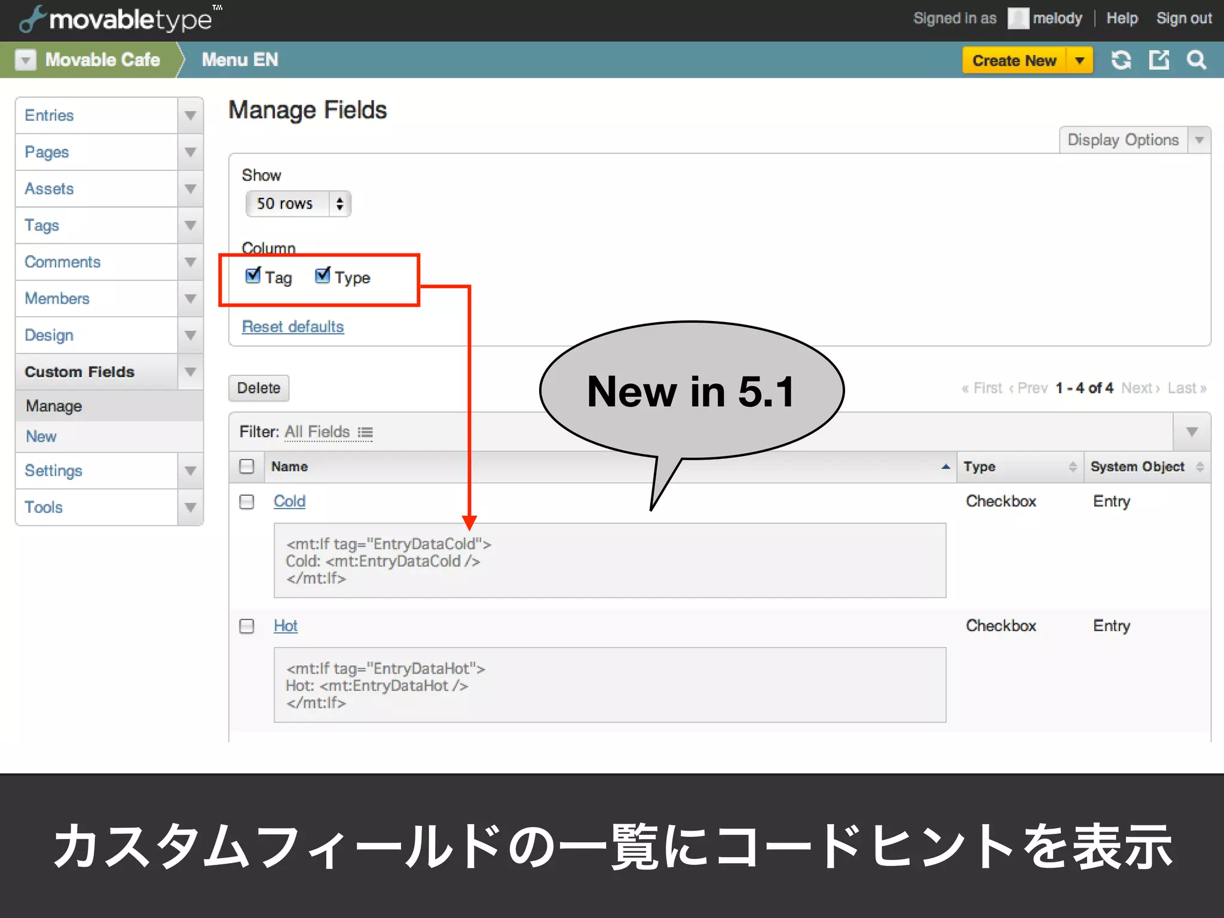
Task: Open the Comments menu
Action: pos(96,262)
